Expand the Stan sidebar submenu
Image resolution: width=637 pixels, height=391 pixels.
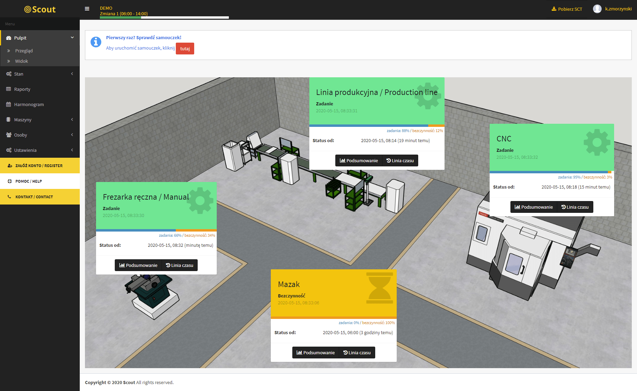pyautogui.click(x=40, y=74)
